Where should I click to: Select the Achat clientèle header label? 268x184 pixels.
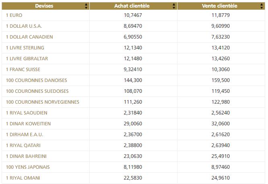[x=133, y=6]
